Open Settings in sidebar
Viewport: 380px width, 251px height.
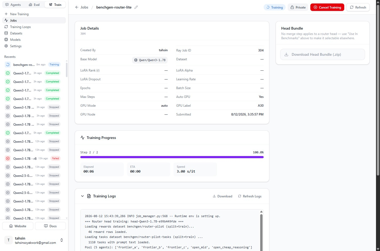point(34,46)
